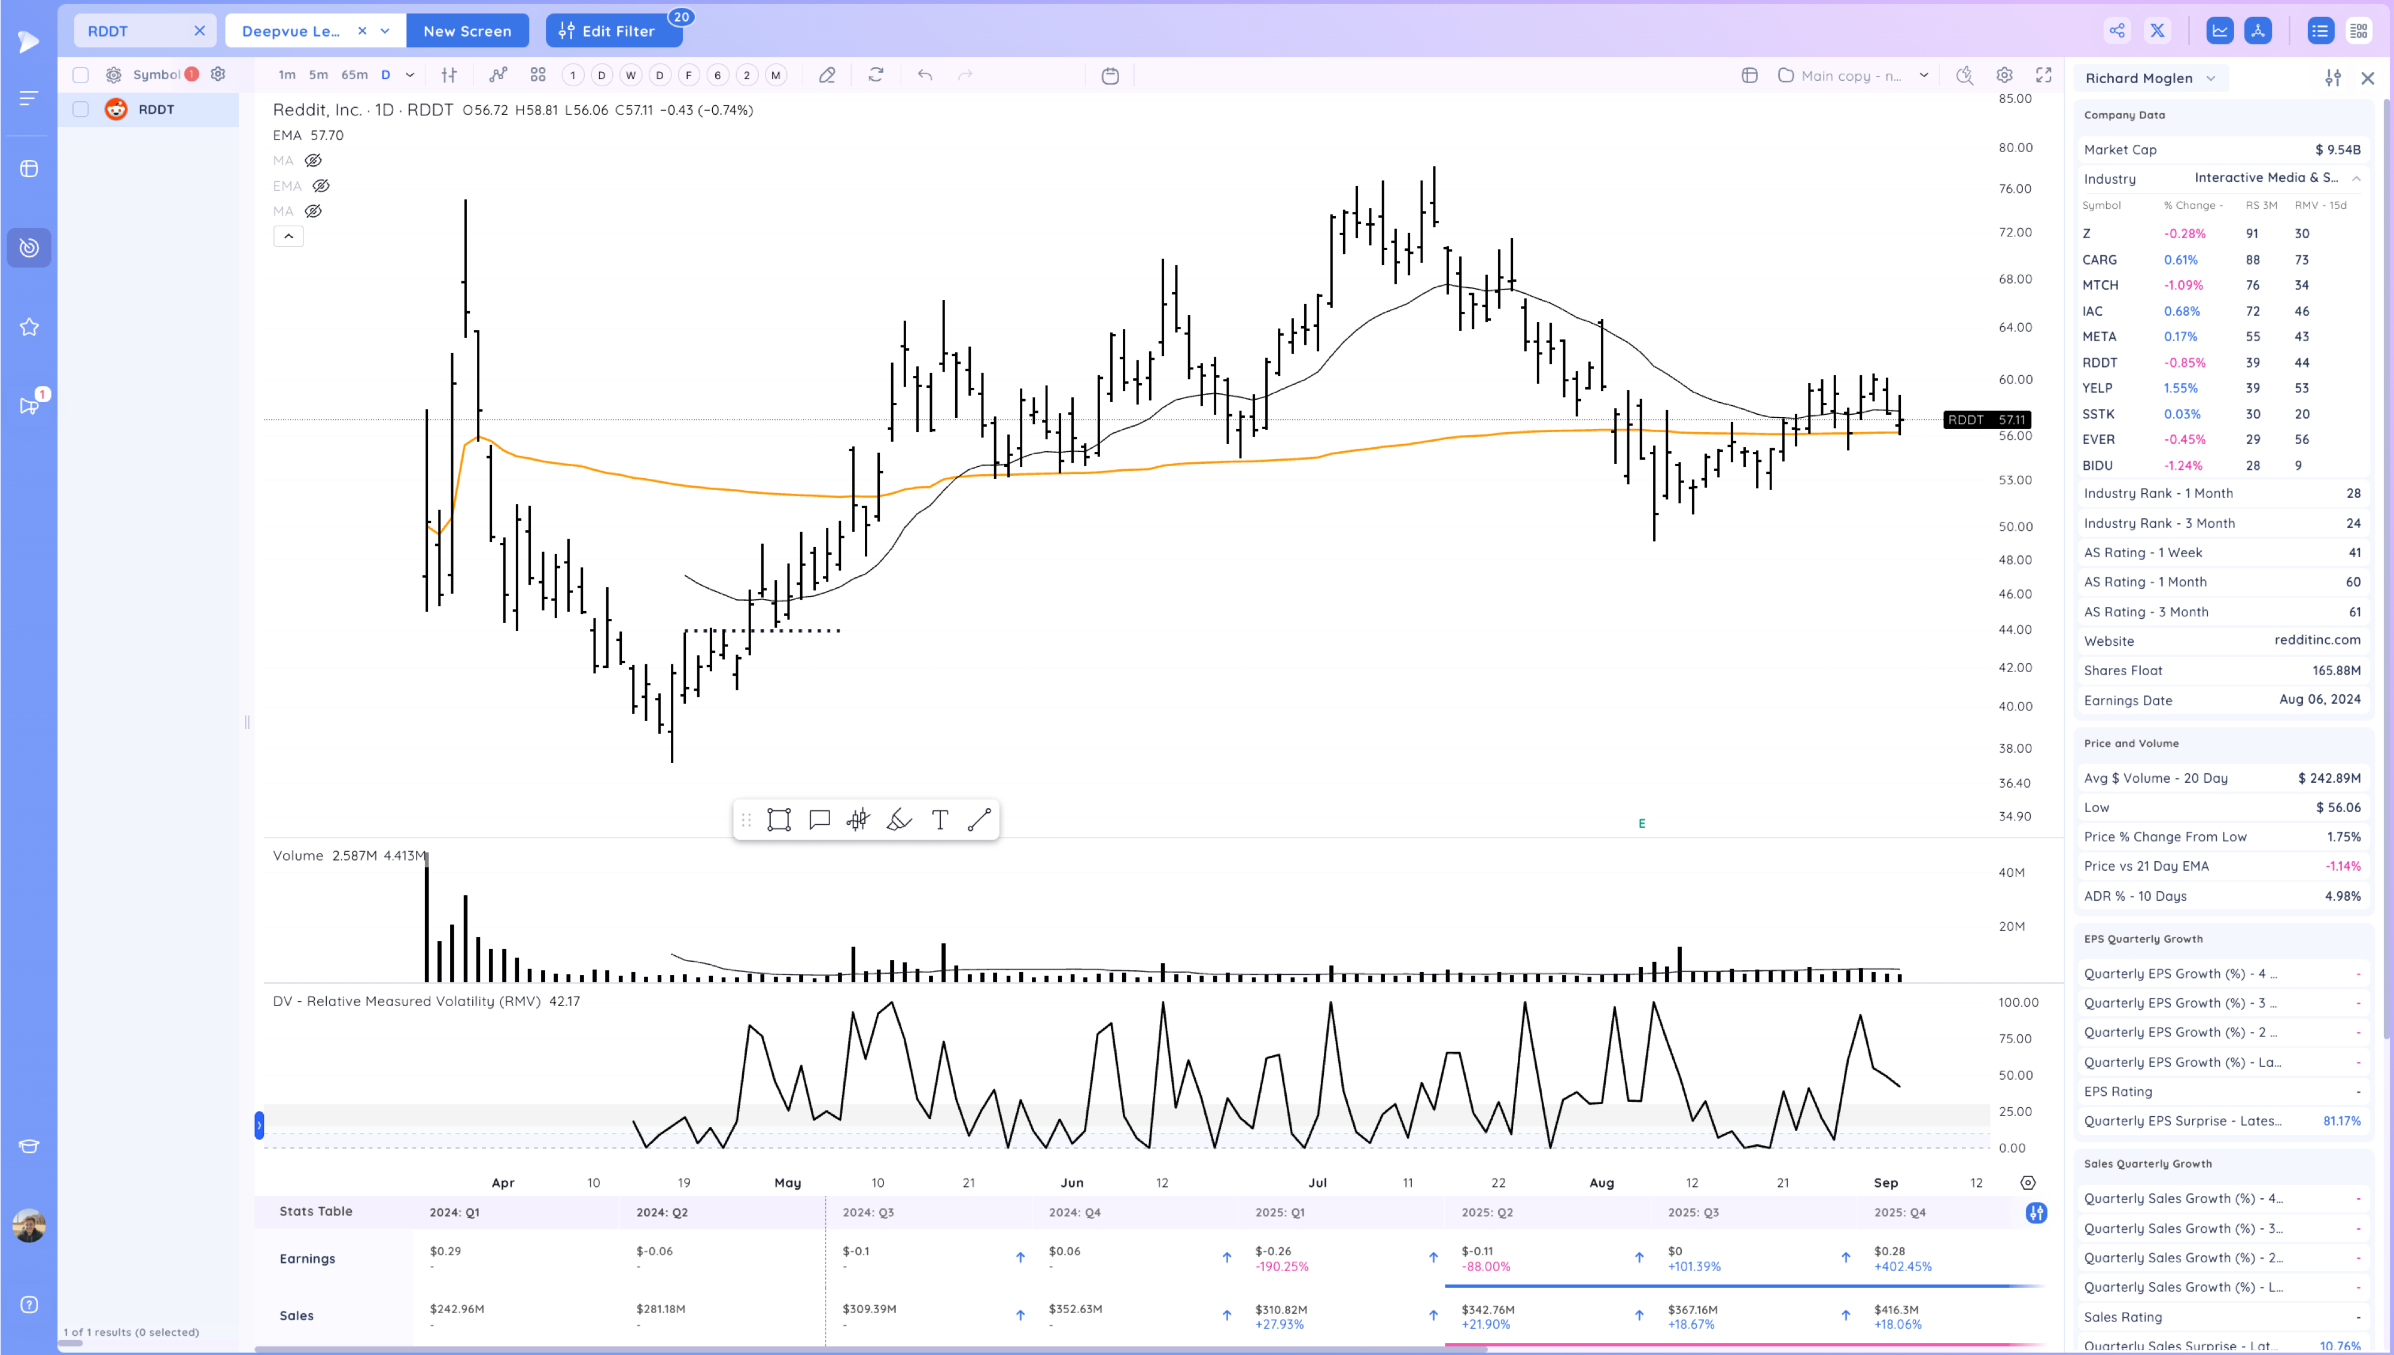Switch to the RDDT tab
This screenshot has width=2394, height=1355.
[x=107, y=31]
